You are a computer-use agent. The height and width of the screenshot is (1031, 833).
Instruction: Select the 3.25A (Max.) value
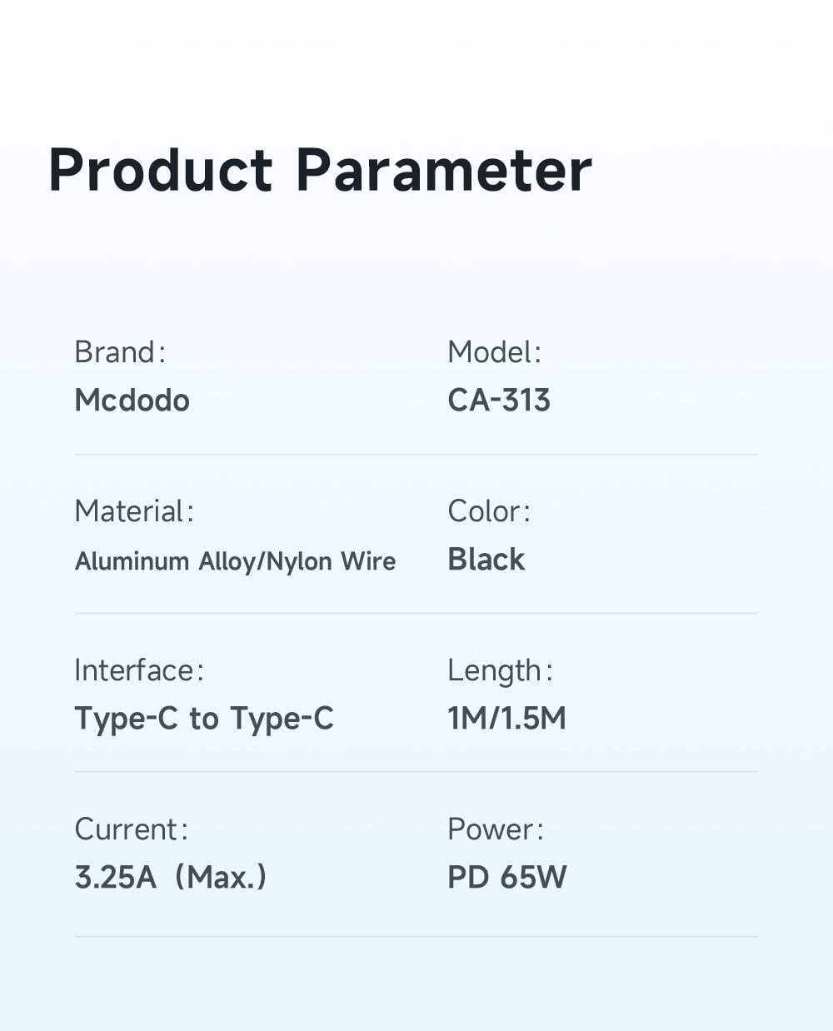170,878
